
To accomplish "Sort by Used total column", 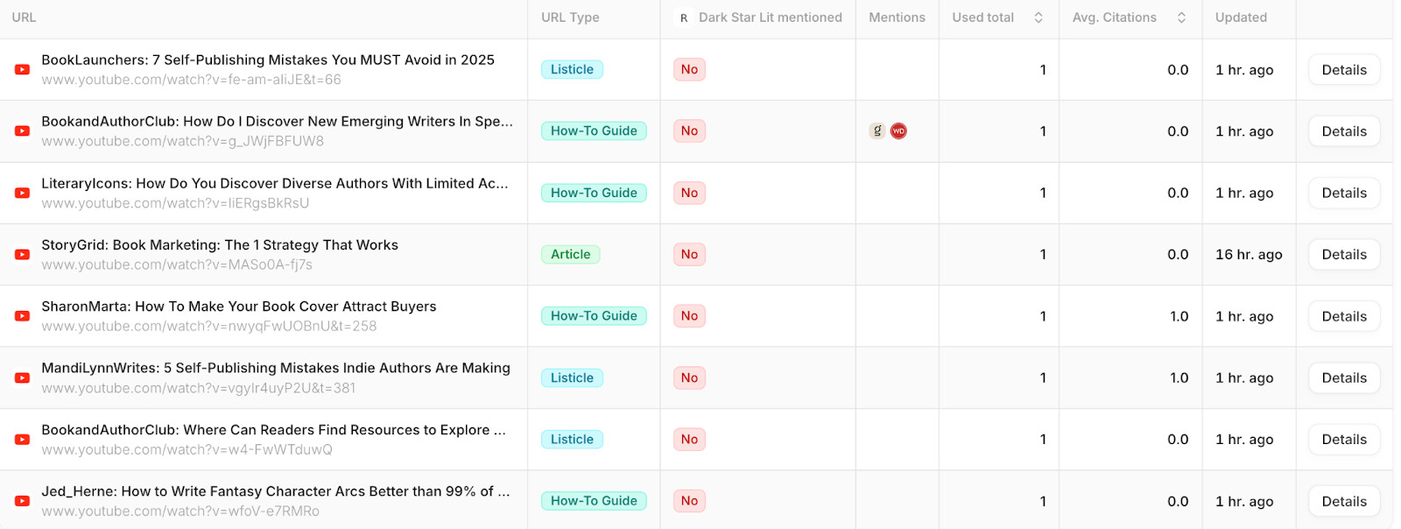I will pyautogui.click(x=1038, y=18).
